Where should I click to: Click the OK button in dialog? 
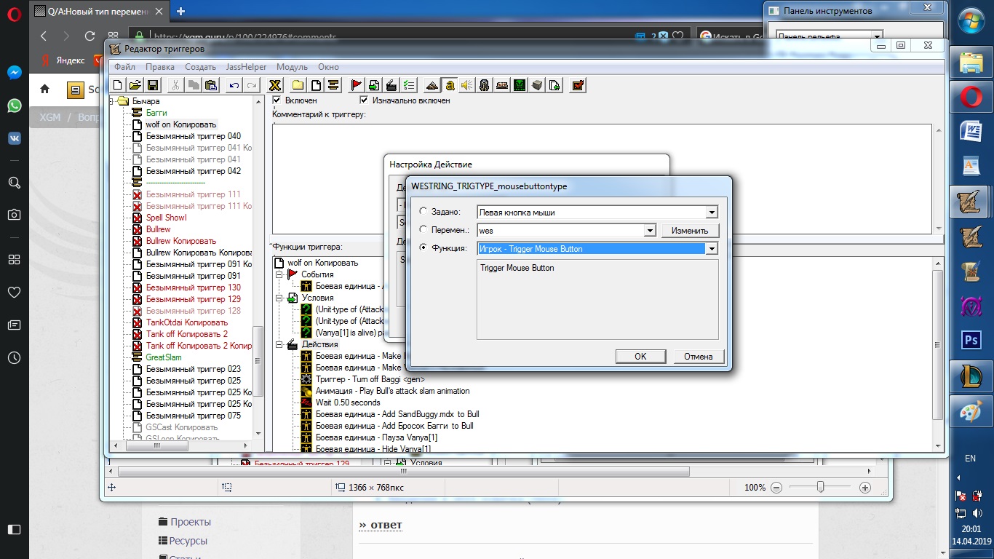(640, 357)
